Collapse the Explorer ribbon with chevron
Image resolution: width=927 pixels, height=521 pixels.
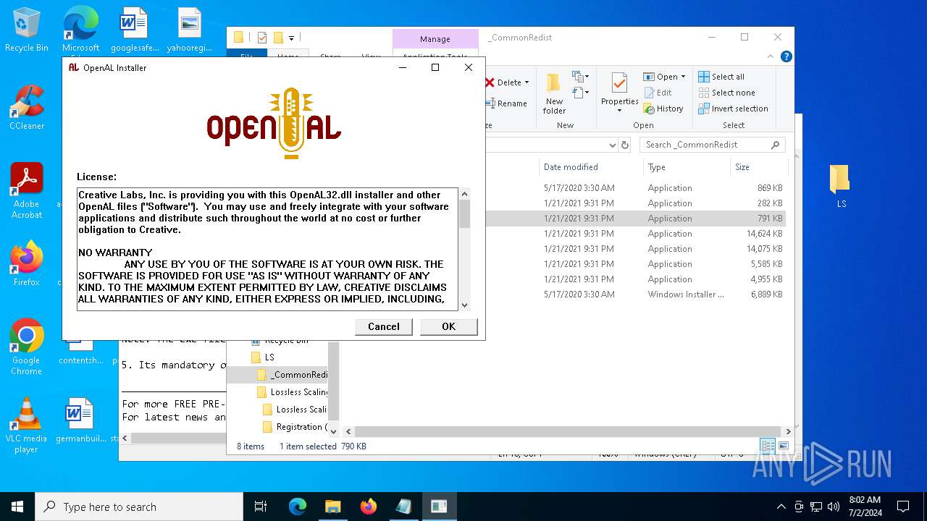pos(772,56)
